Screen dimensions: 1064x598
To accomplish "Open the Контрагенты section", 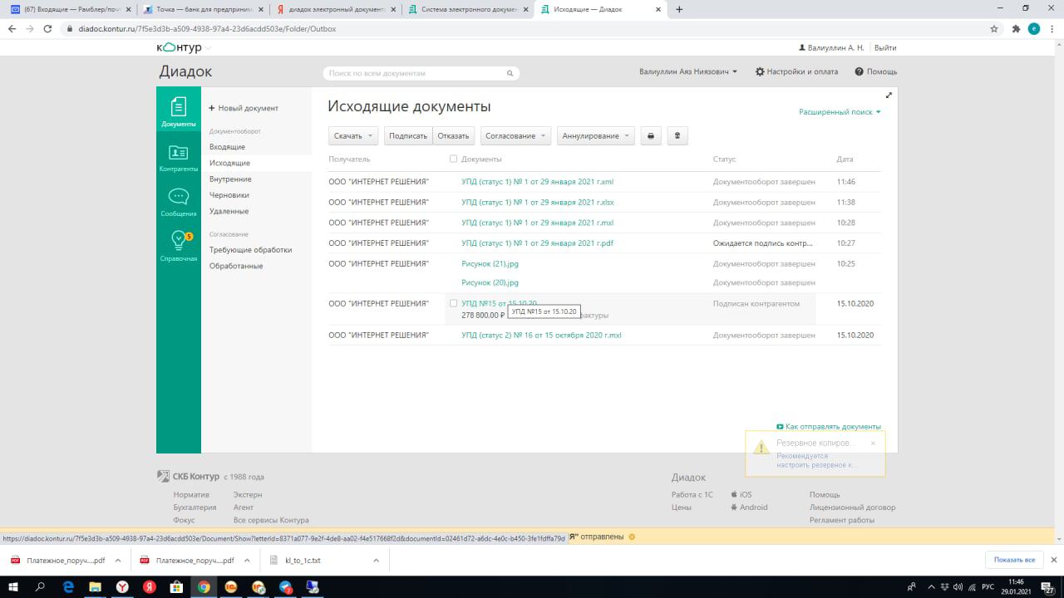I will [x=178, y=158].
